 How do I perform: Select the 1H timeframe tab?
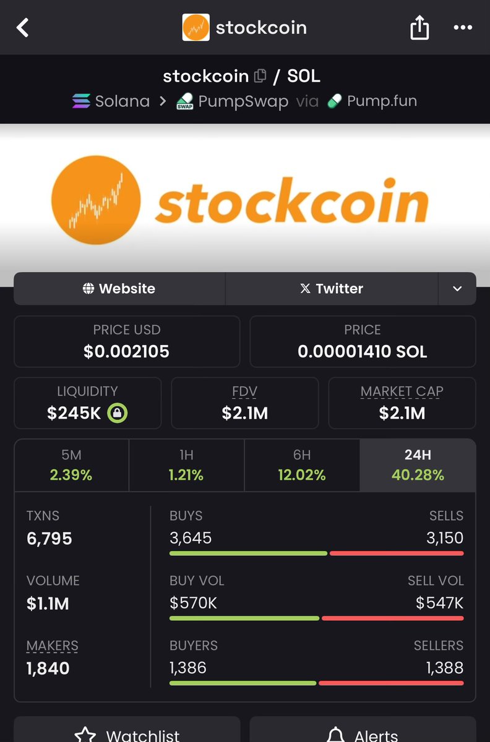[x=186, y=465]
